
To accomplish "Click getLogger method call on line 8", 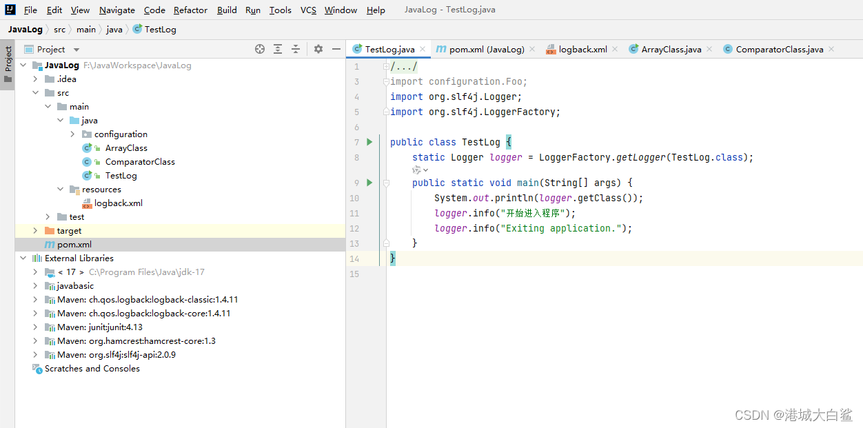I will tap(641, 157).
